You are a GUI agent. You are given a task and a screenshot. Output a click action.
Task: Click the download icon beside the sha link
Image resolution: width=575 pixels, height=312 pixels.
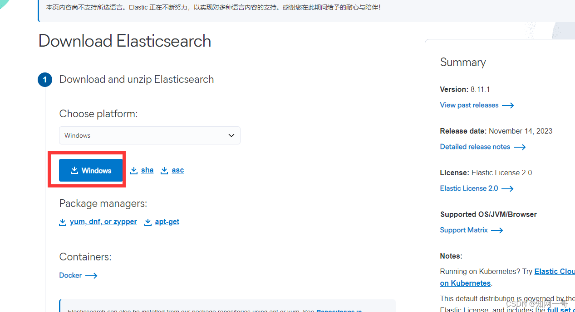(133, 170)
